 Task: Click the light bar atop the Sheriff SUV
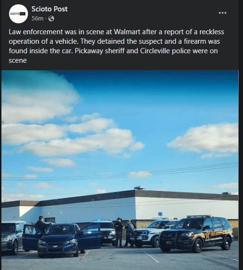point(199,216)
